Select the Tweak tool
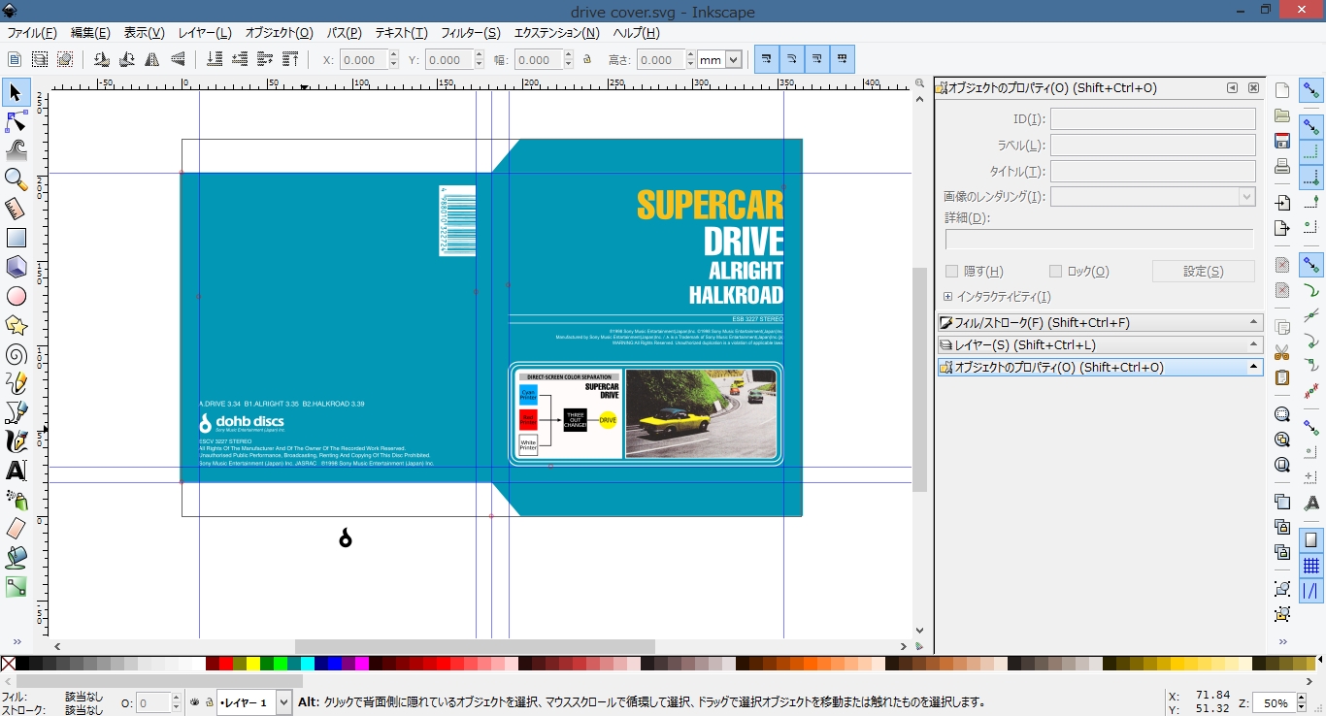1326x716 pixels. click(16, 150)
